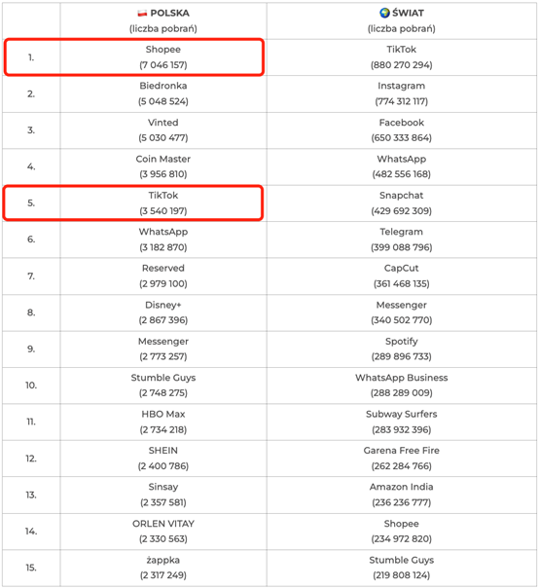539x588 pixels.
Task: Select Coin Master in row four
Action: tap(163, 166)
